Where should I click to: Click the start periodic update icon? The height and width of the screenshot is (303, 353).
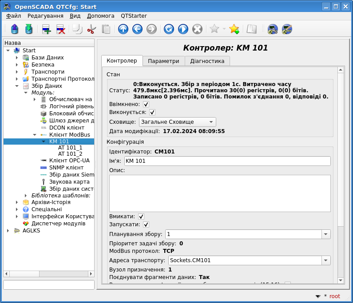click(x=183, y=29)
